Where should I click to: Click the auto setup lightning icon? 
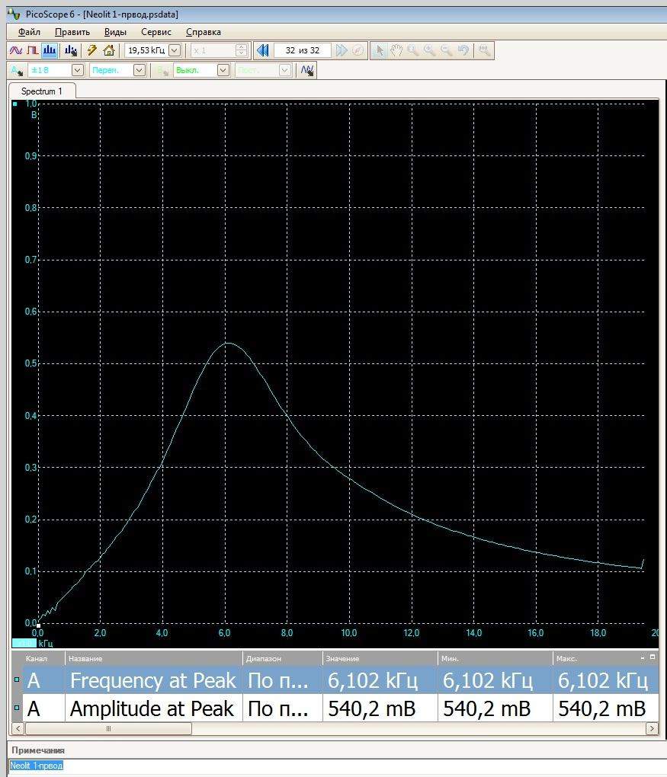click(92, 50)
